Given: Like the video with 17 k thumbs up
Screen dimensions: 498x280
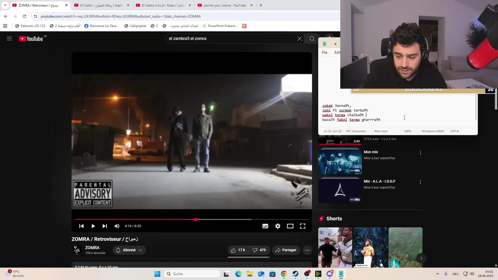Looking at the screenshot, I should pos(238,250).
